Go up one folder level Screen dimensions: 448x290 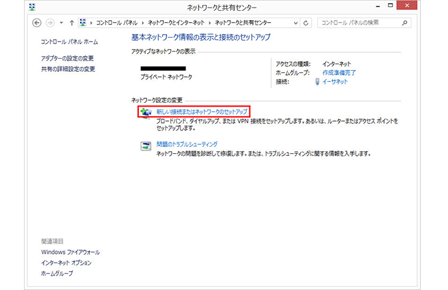click(x=72, y=23)
